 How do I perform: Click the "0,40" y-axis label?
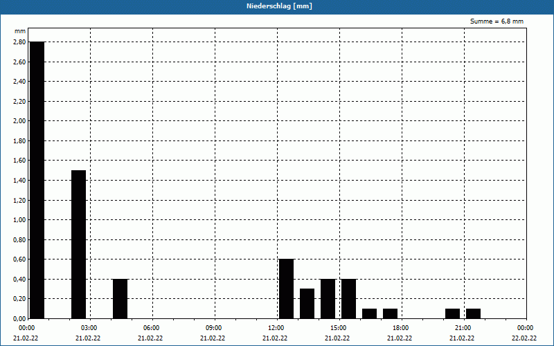(x=20, y=280)
